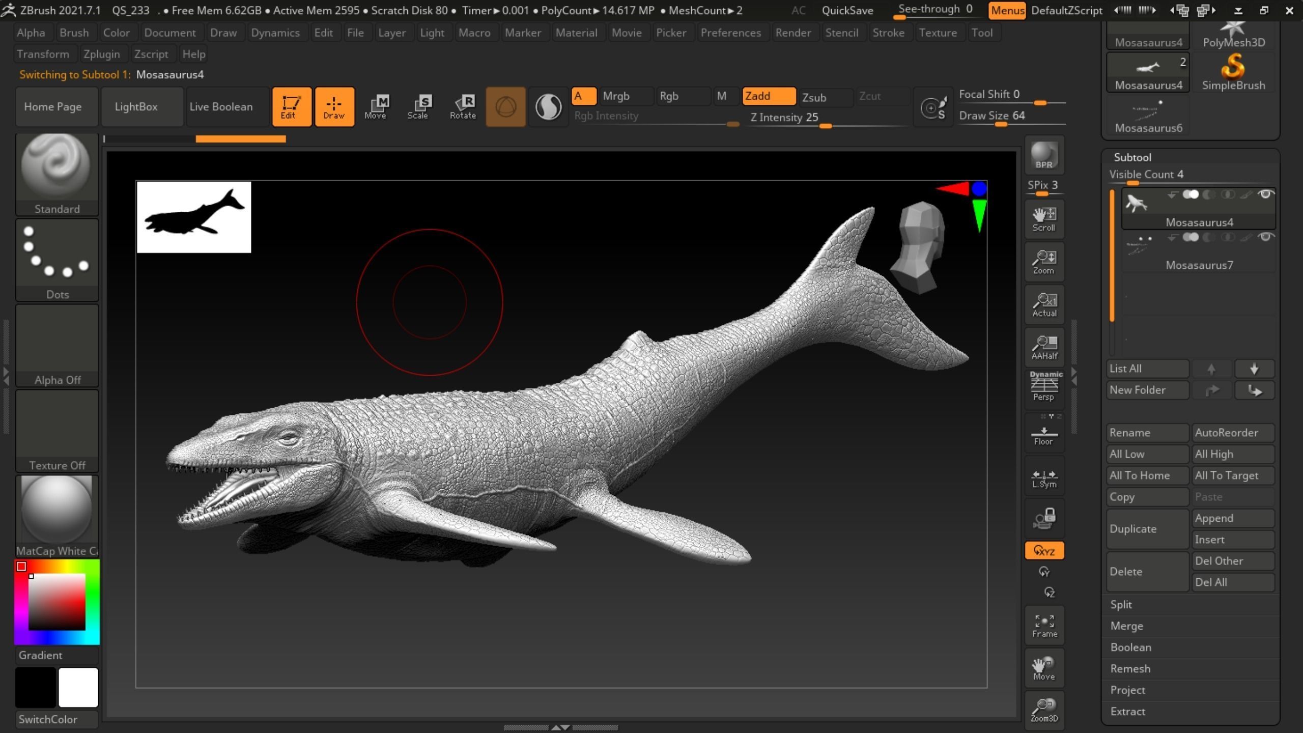Click the AAHalf zoom icon
Image resolution: width=1303 pixels, height=733 pixels.
[x=1043, y=347]
